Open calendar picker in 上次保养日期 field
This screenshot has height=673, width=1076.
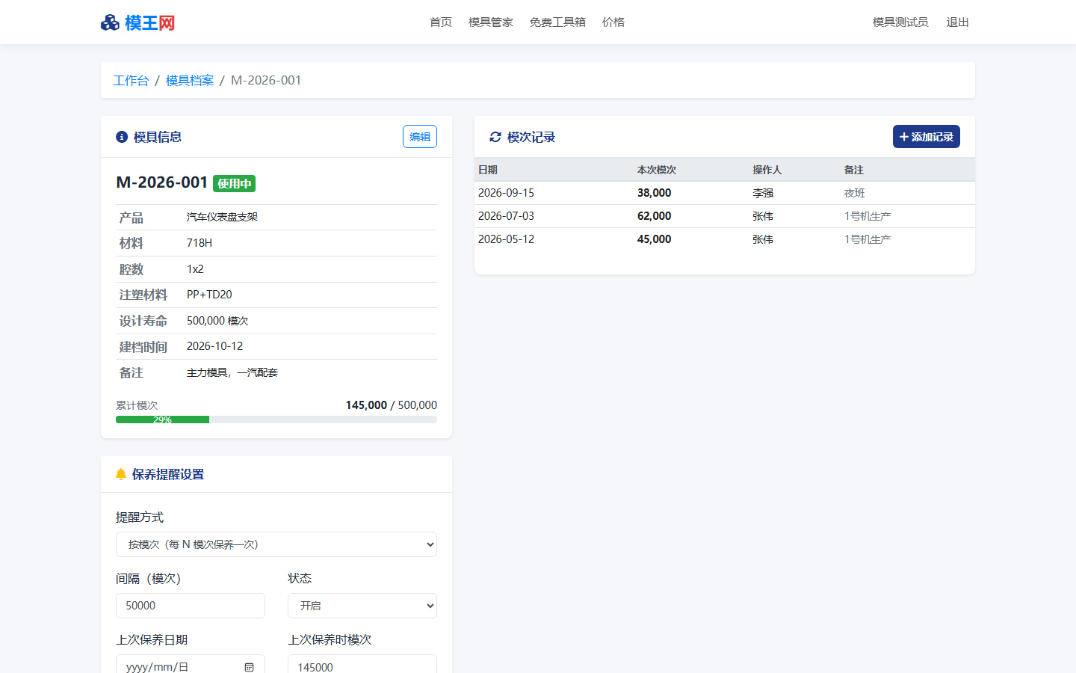[250, 667]
